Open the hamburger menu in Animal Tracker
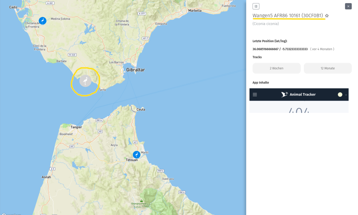 [255, 94]
